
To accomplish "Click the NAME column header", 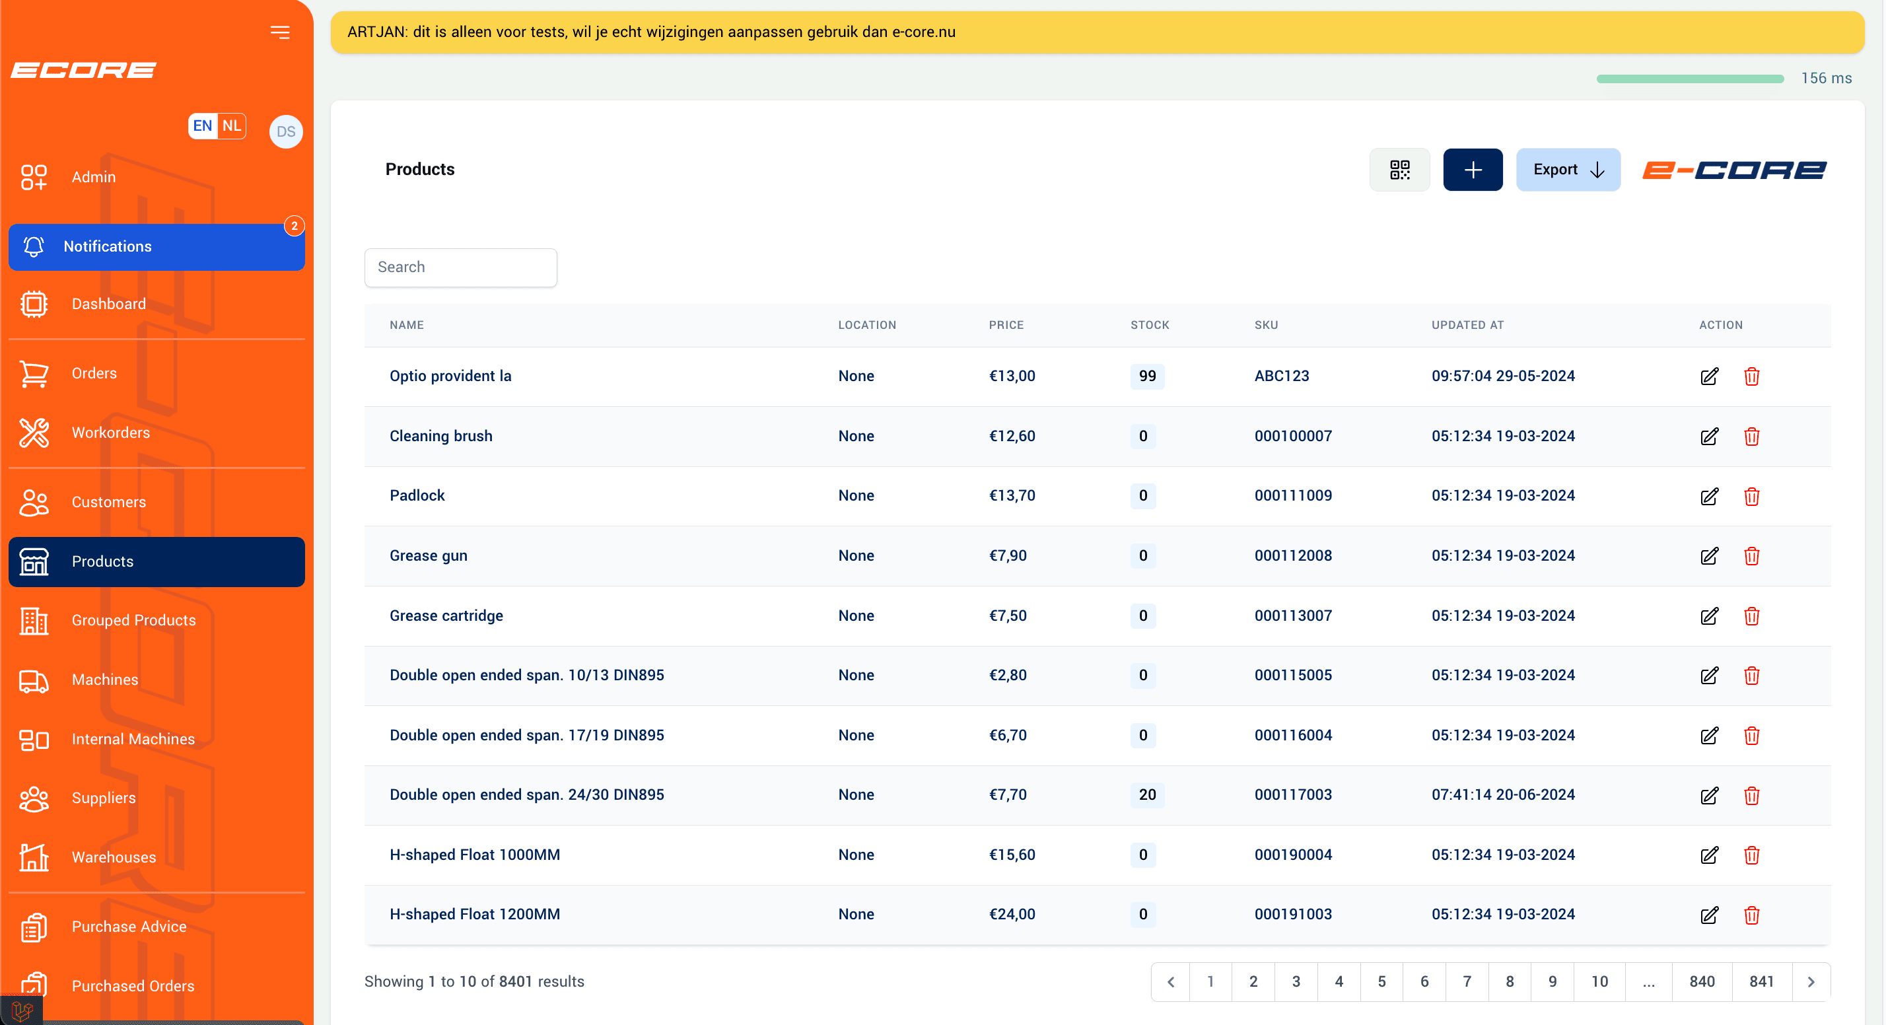I will point(406,325).
